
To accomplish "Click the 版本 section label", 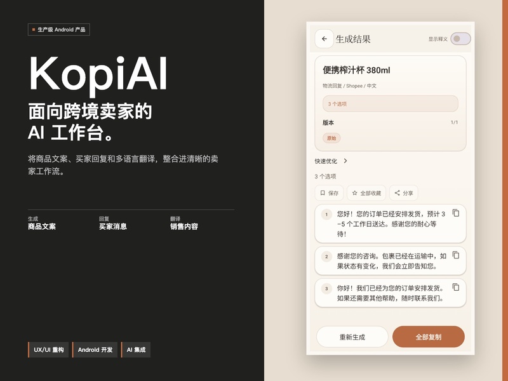I will click(x=328, y=123).
